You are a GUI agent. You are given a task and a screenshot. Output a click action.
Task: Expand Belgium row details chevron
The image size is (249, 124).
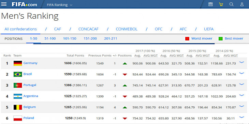pos(241,106)
